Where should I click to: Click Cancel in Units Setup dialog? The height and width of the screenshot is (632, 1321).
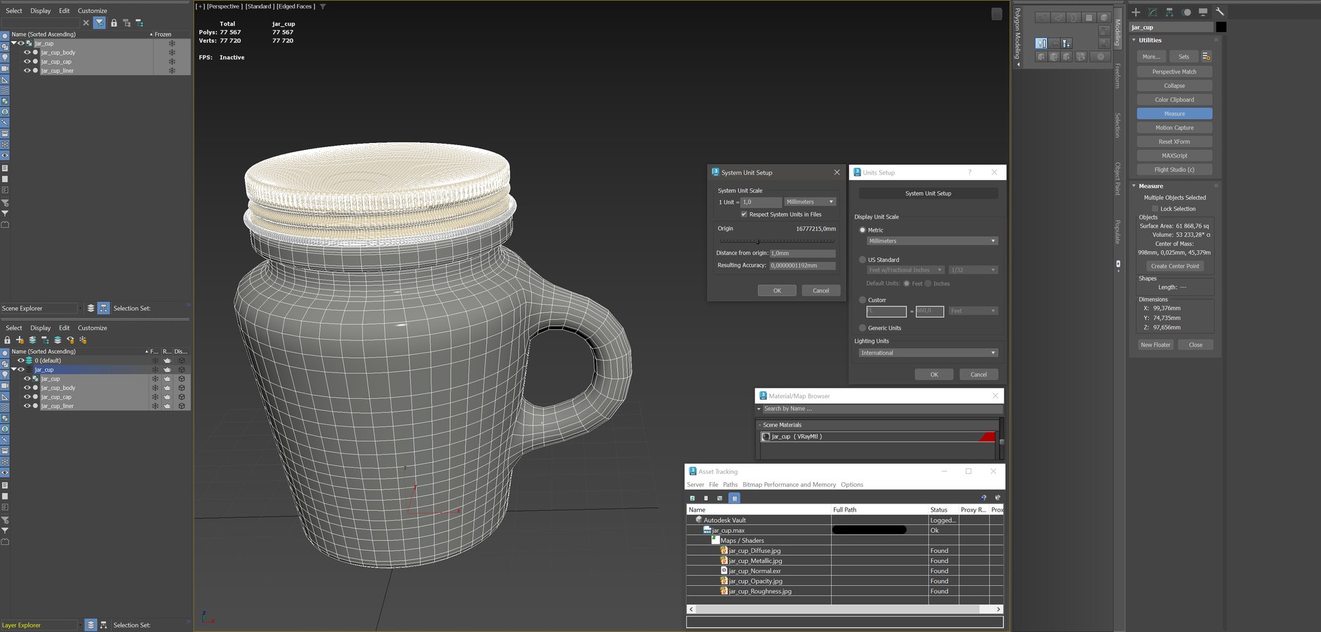coord(978,374)
